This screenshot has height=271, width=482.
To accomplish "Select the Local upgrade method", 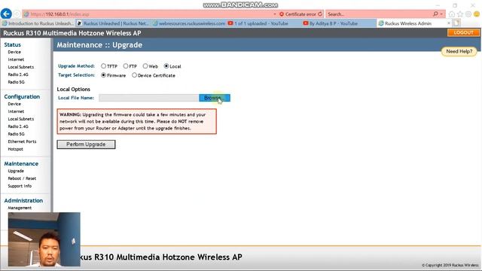I will tap(166, 66).
